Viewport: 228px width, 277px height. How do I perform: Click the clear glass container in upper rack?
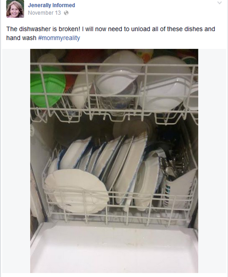coord(116,99)
